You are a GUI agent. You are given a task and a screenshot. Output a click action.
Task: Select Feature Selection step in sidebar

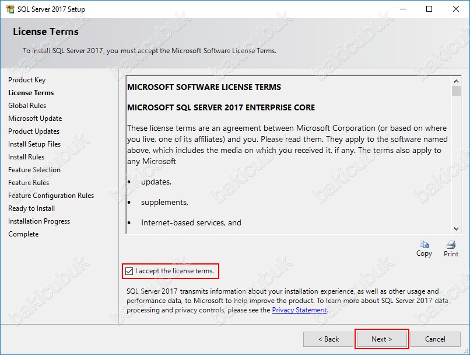[34, 170]
